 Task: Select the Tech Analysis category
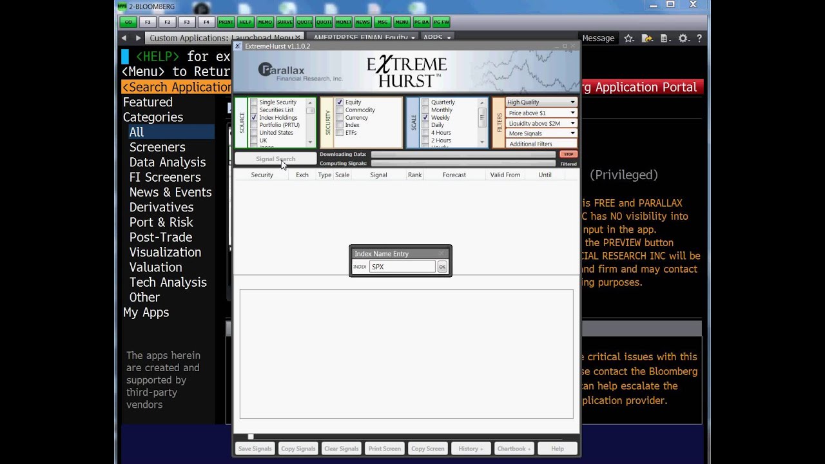[168, 282]
